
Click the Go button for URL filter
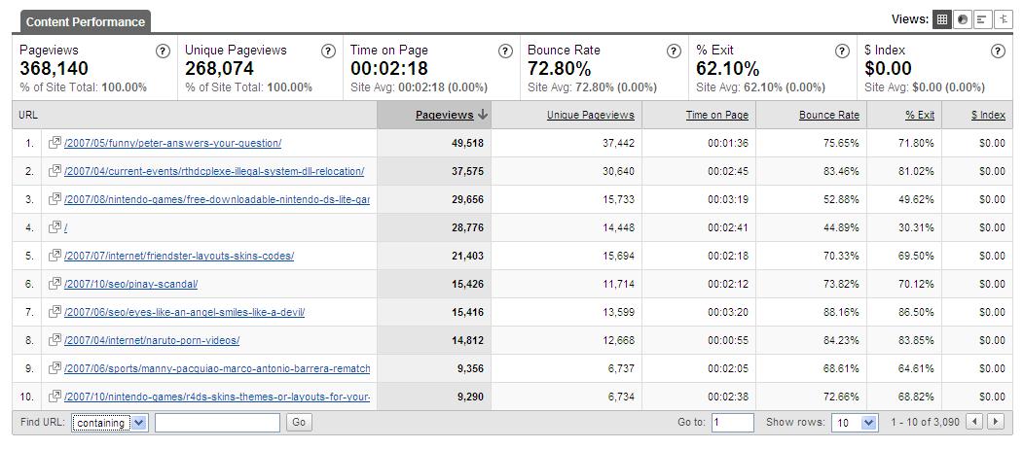[298, 422]
